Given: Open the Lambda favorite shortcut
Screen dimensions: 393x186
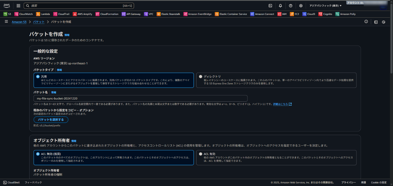Looking at the screenshot, I should pos(43,14).
